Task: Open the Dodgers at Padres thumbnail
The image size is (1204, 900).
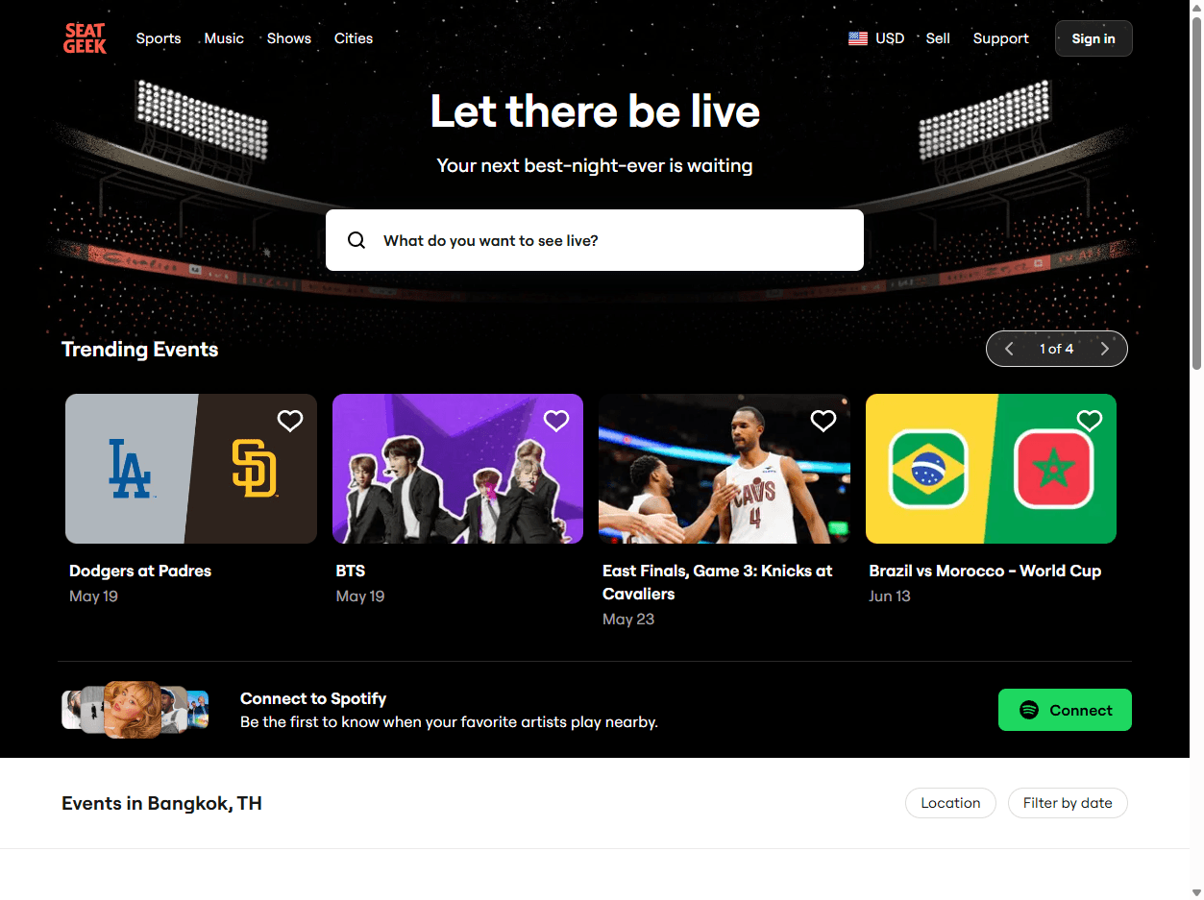Action: click(x=191, y=469)
